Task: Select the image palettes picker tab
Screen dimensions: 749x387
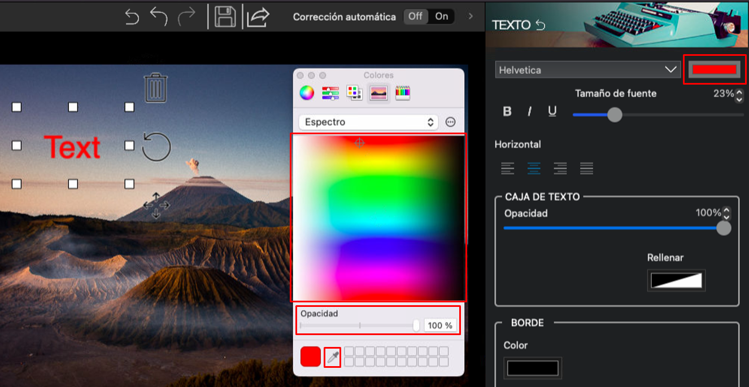Action: [x=378, y=93]
